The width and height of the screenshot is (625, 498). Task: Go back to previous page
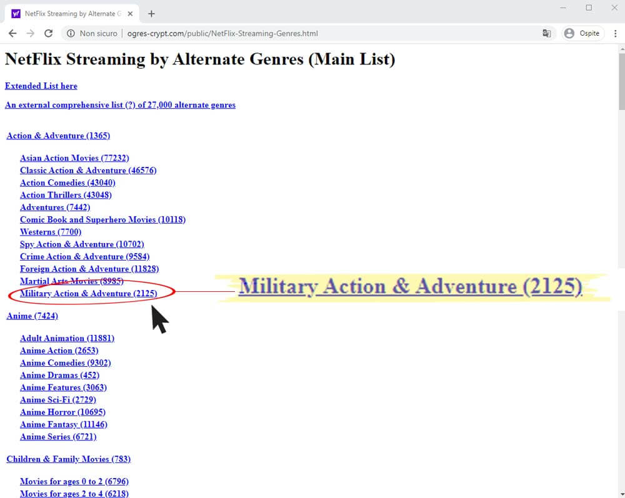click(12, 34)
